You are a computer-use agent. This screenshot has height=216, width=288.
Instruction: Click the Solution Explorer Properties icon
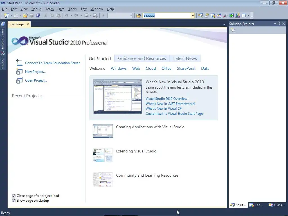click(x=233, y=30)
